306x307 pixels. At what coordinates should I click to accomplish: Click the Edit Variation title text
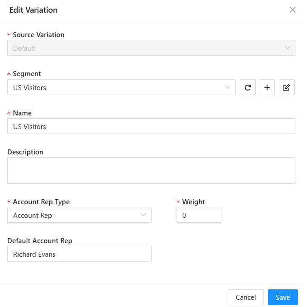click(33, 10)
